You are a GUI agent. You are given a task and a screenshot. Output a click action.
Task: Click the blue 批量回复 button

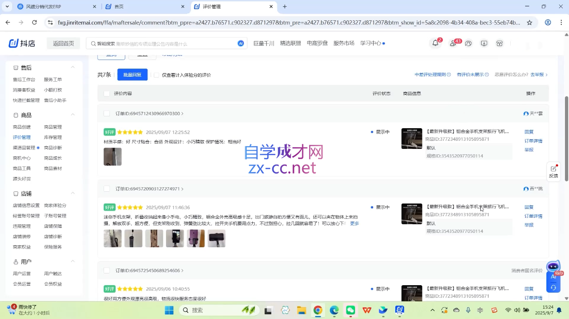132,75
